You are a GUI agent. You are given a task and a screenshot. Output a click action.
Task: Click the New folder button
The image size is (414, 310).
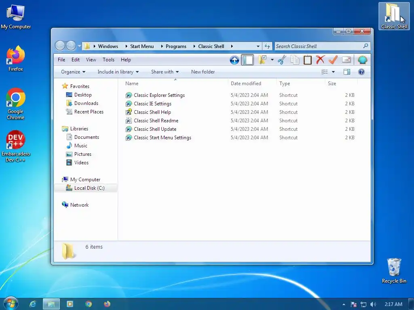point(203,72)
